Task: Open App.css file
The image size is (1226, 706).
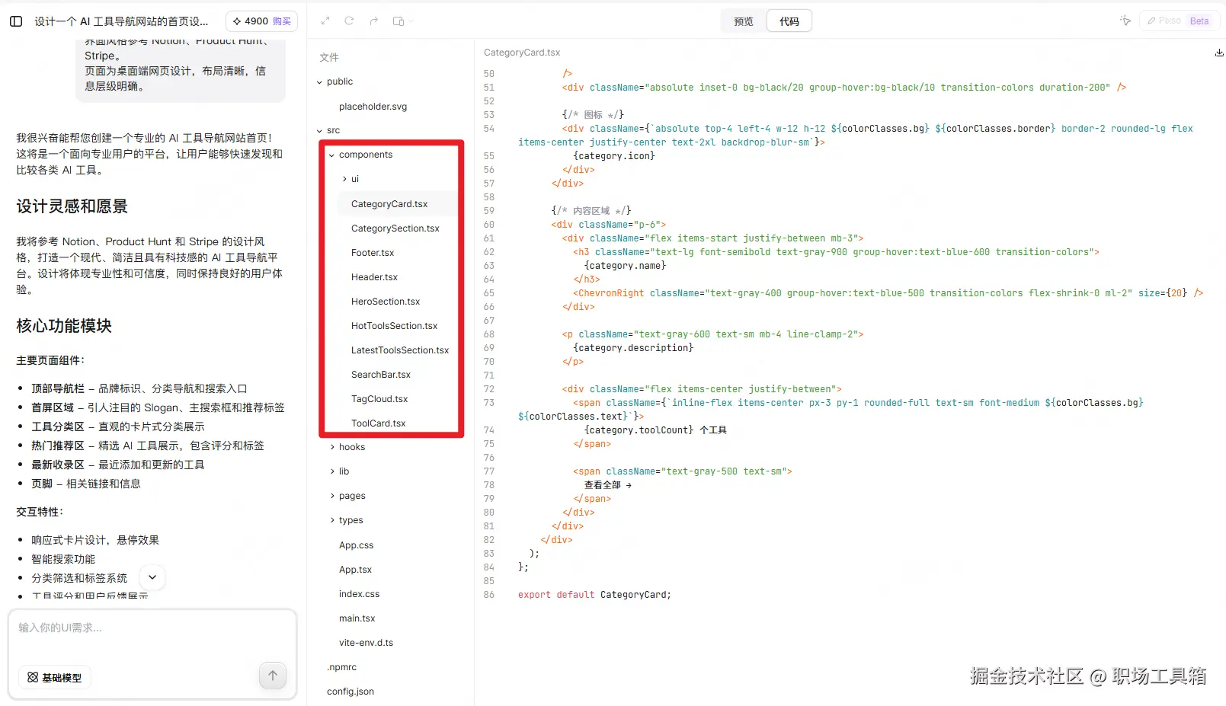Action: click(x=356, y=545)
